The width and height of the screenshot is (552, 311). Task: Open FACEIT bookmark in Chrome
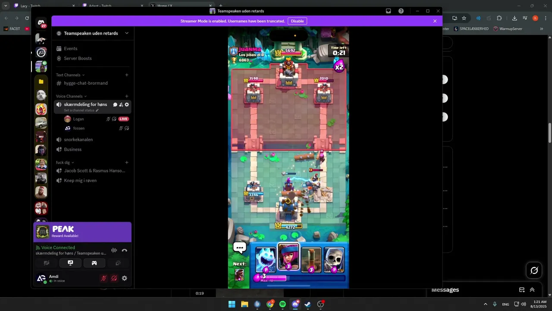[x=12, y=29]
